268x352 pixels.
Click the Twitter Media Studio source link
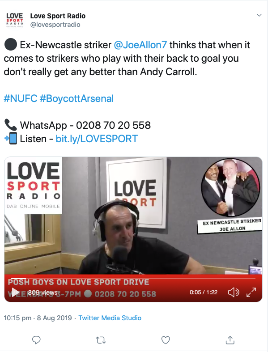[x=110, y=318]
